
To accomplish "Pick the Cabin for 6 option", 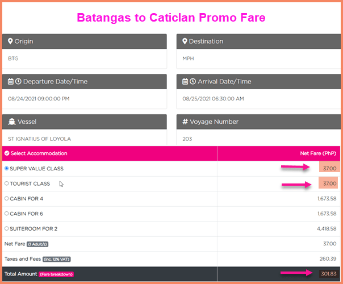I will pos(6,214).
